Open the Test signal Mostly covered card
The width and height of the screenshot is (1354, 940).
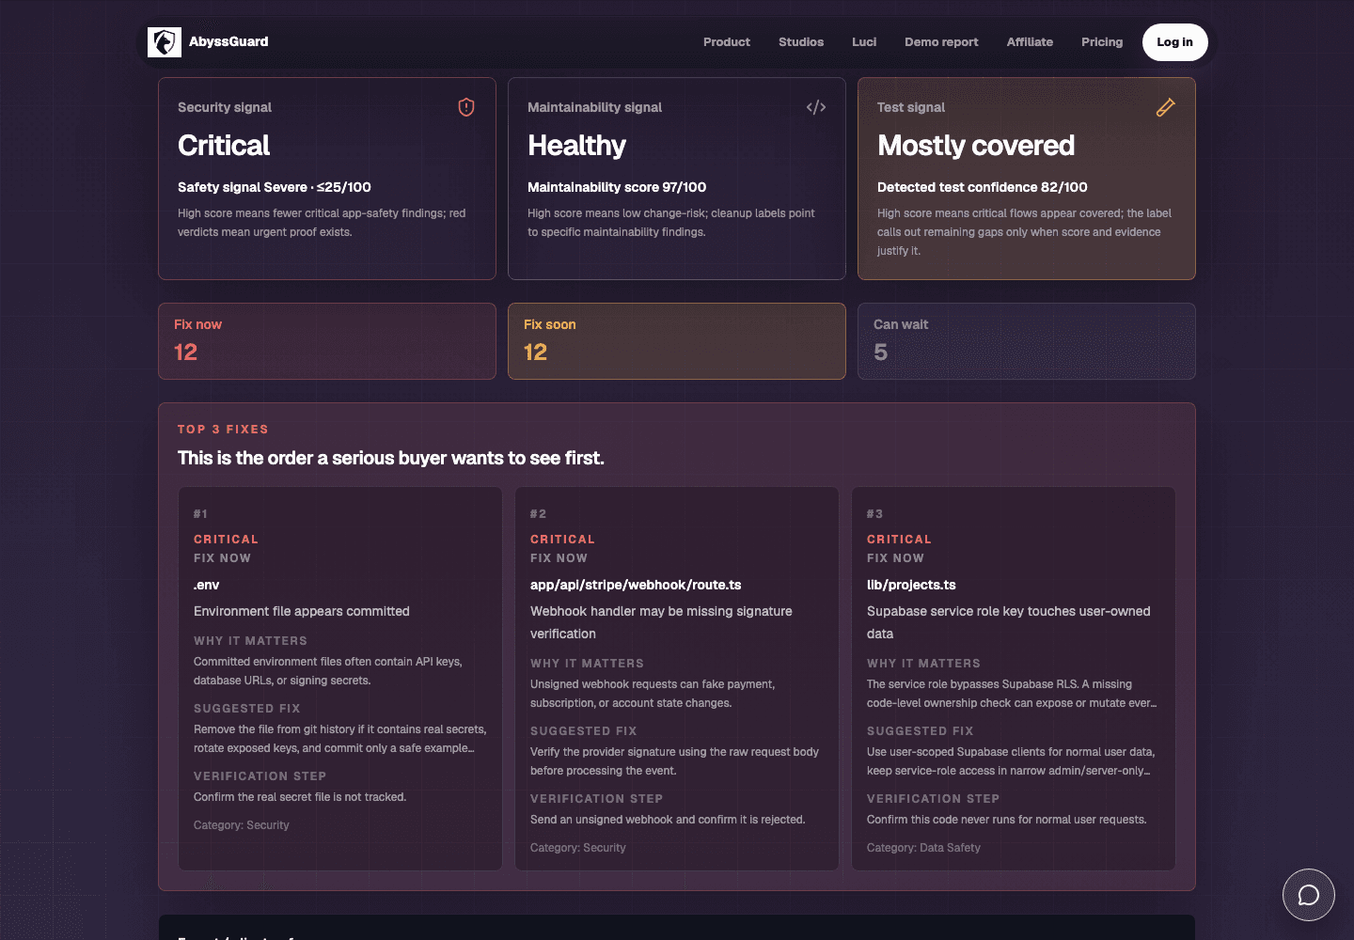[1027, 179]
